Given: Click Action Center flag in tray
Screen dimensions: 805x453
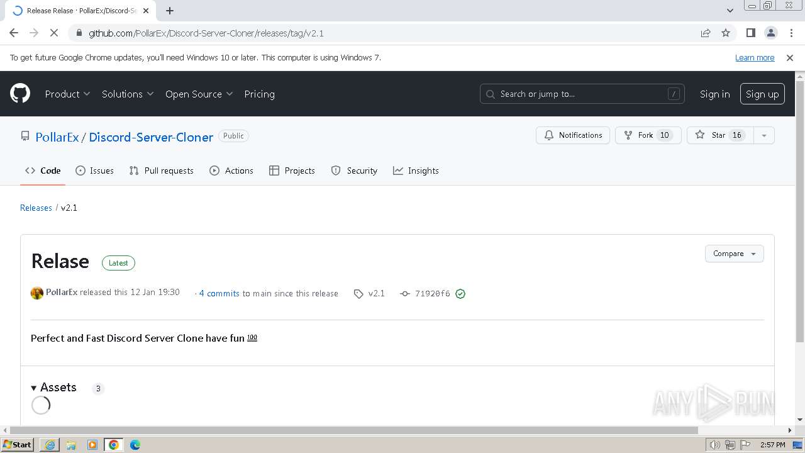Looking at the screenshot, I should (745, 445).
